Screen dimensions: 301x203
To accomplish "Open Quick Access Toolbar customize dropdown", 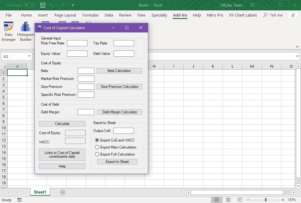I will (73, 5).
